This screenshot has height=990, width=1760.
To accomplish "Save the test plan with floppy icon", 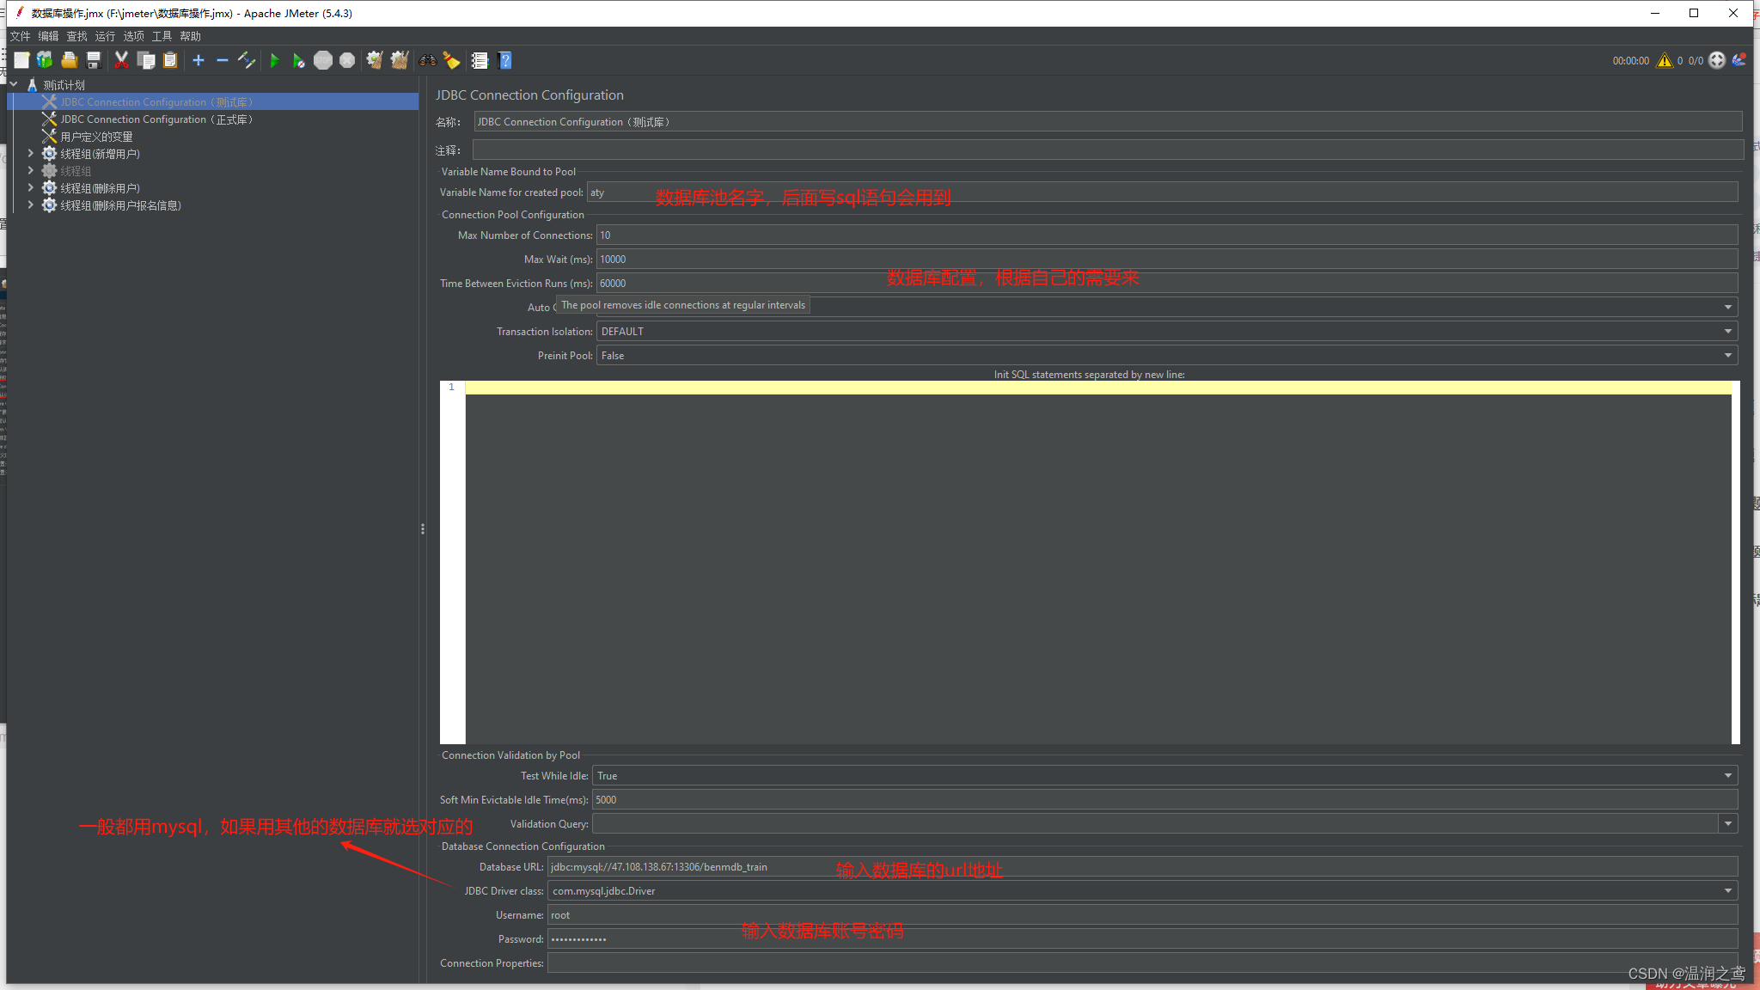I will tap(94, 60).
